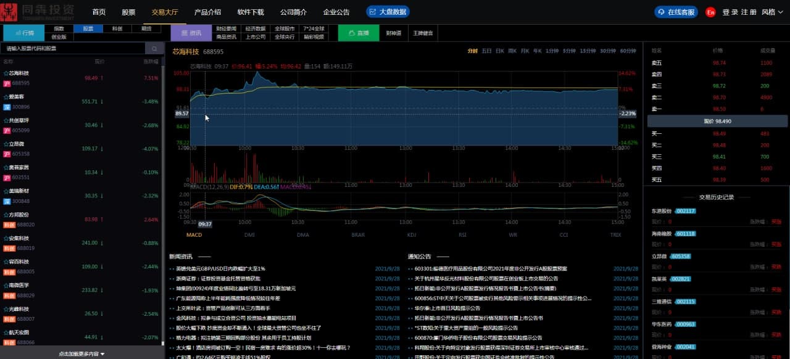
Task: Click the 华东医药 000963 history record
Action: point(716,329)
